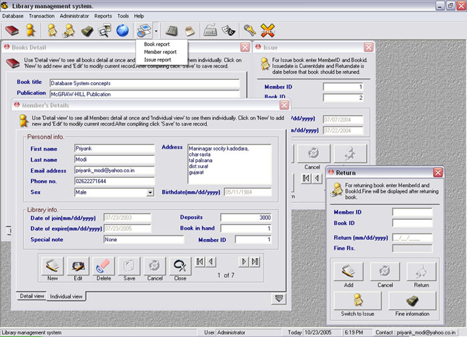
Task: Expand the reports toolbar dropdown arrow
Action: click(x=155, y=31)
